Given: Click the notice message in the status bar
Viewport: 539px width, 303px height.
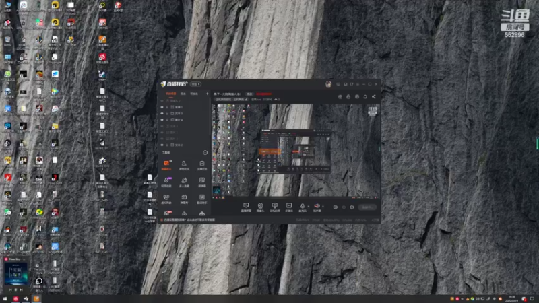Looking at the screenshot, I should 189,220.
